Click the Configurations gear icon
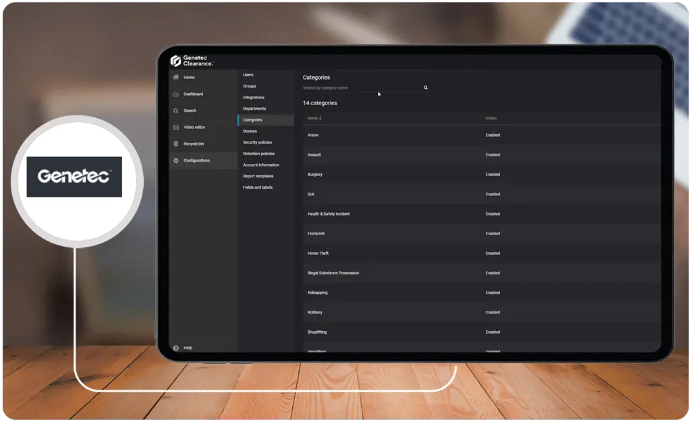 coord(176,160)
